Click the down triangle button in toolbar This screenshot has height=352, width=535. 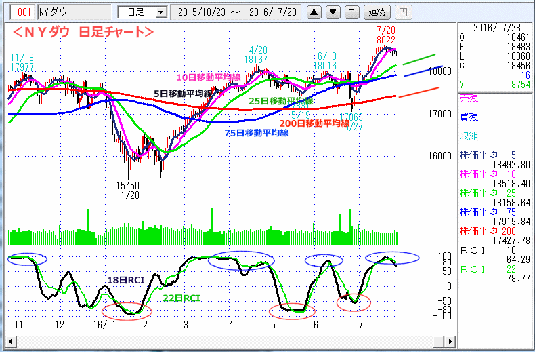333,12
